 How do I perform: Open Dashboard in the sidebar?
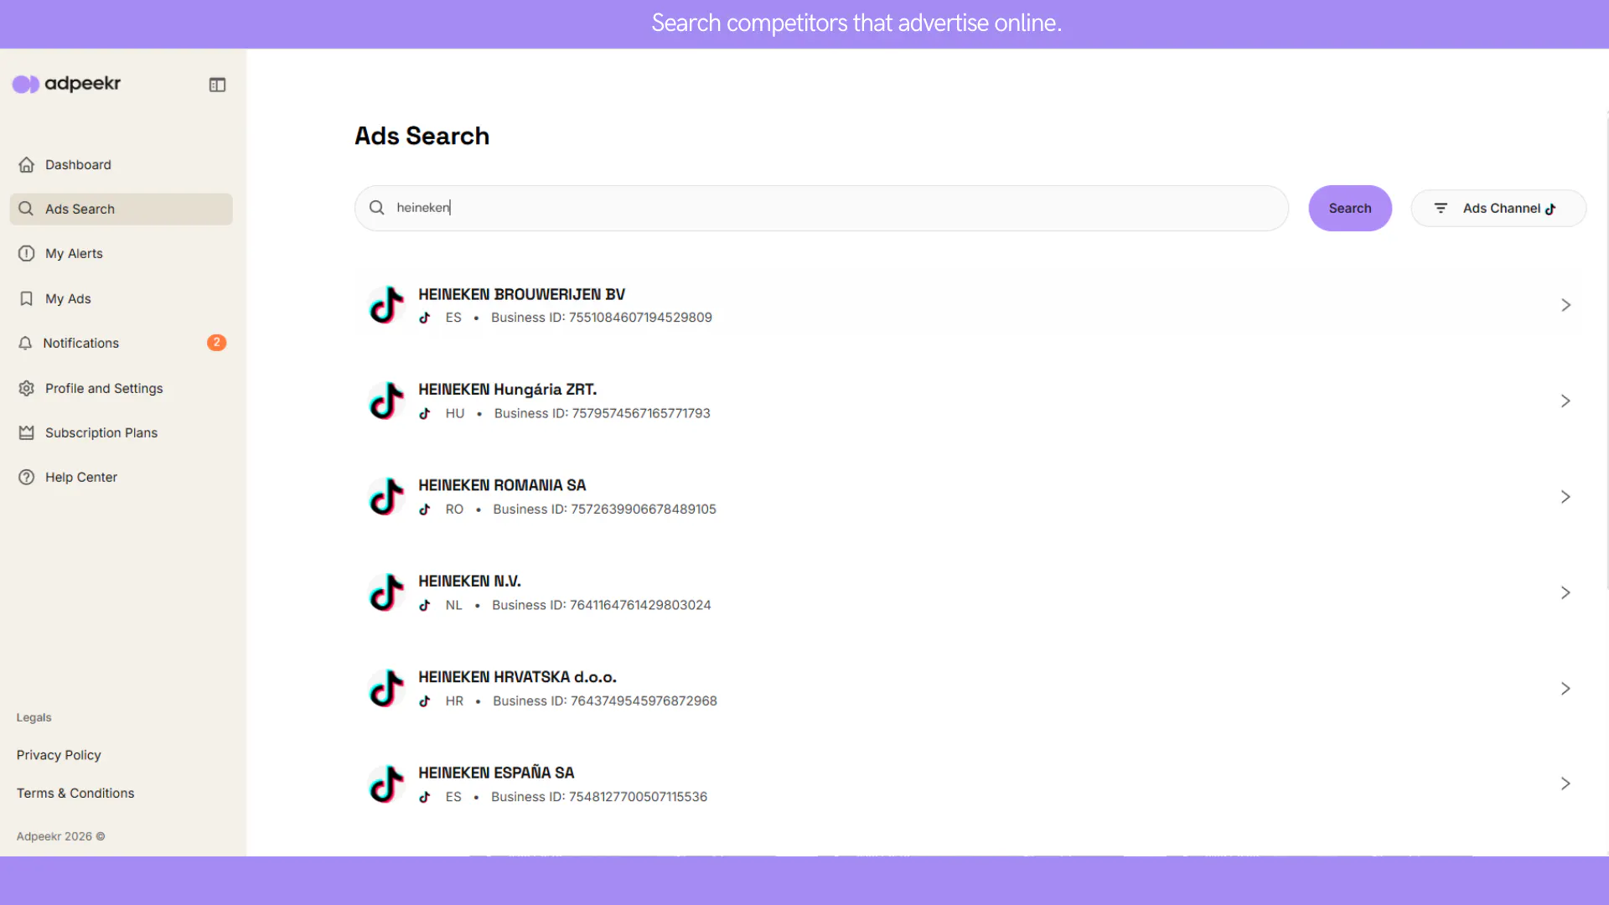click(121, 165)
